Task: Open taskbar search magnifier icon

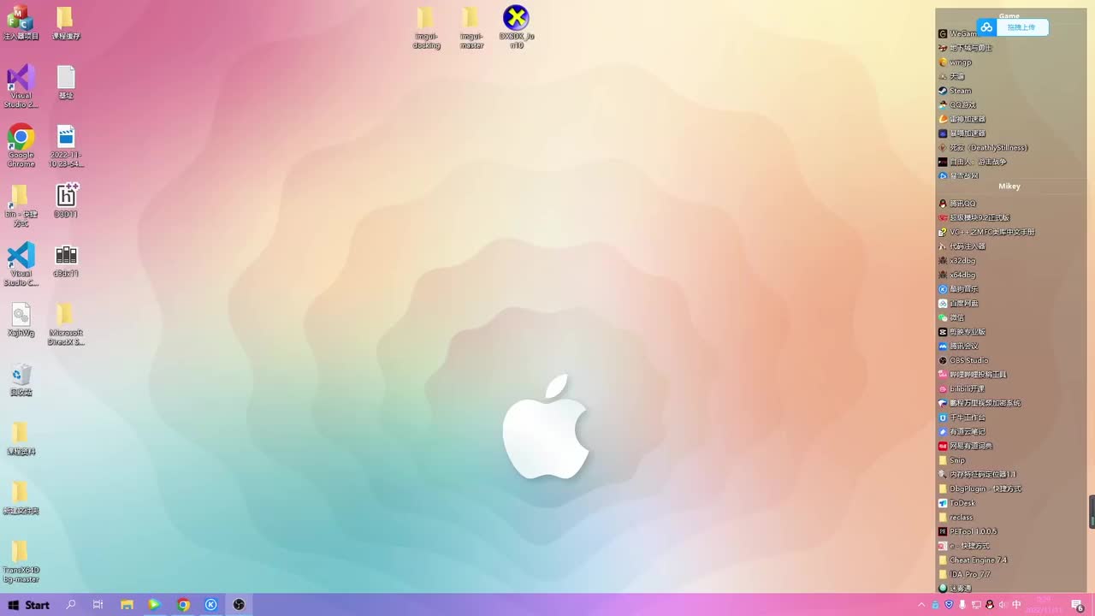Action: click(x=71, y=605)
